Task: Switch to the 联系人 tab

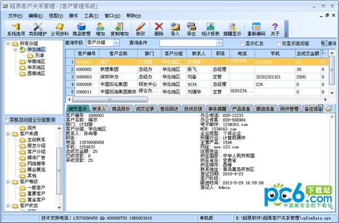Action: tap(99, 109)
